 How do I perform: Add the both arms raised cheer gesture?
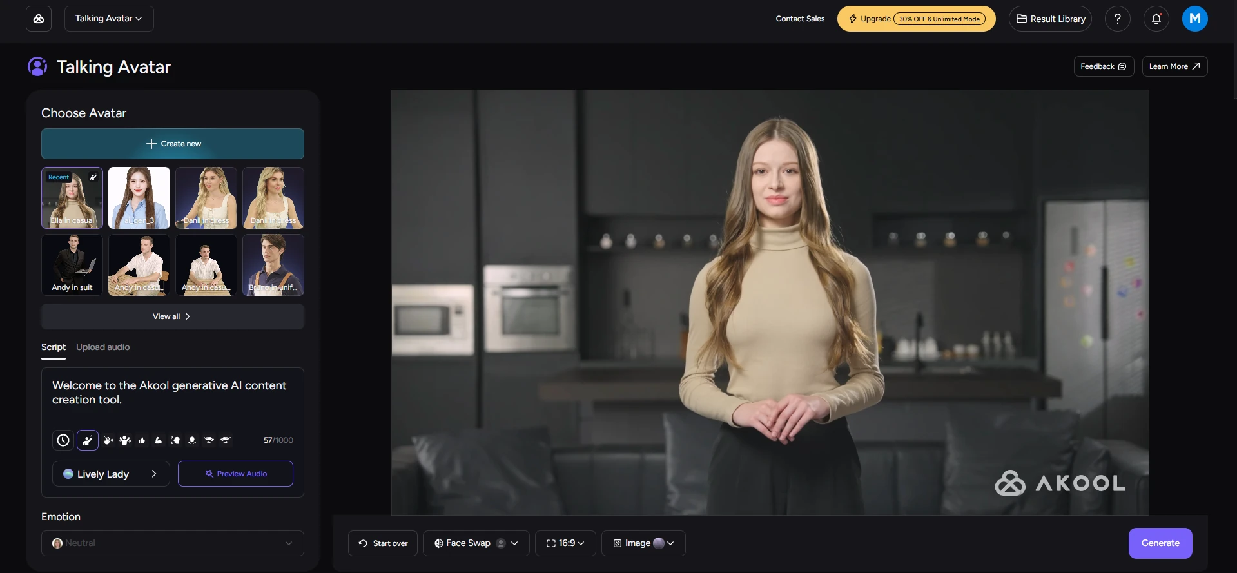point(125,440)
